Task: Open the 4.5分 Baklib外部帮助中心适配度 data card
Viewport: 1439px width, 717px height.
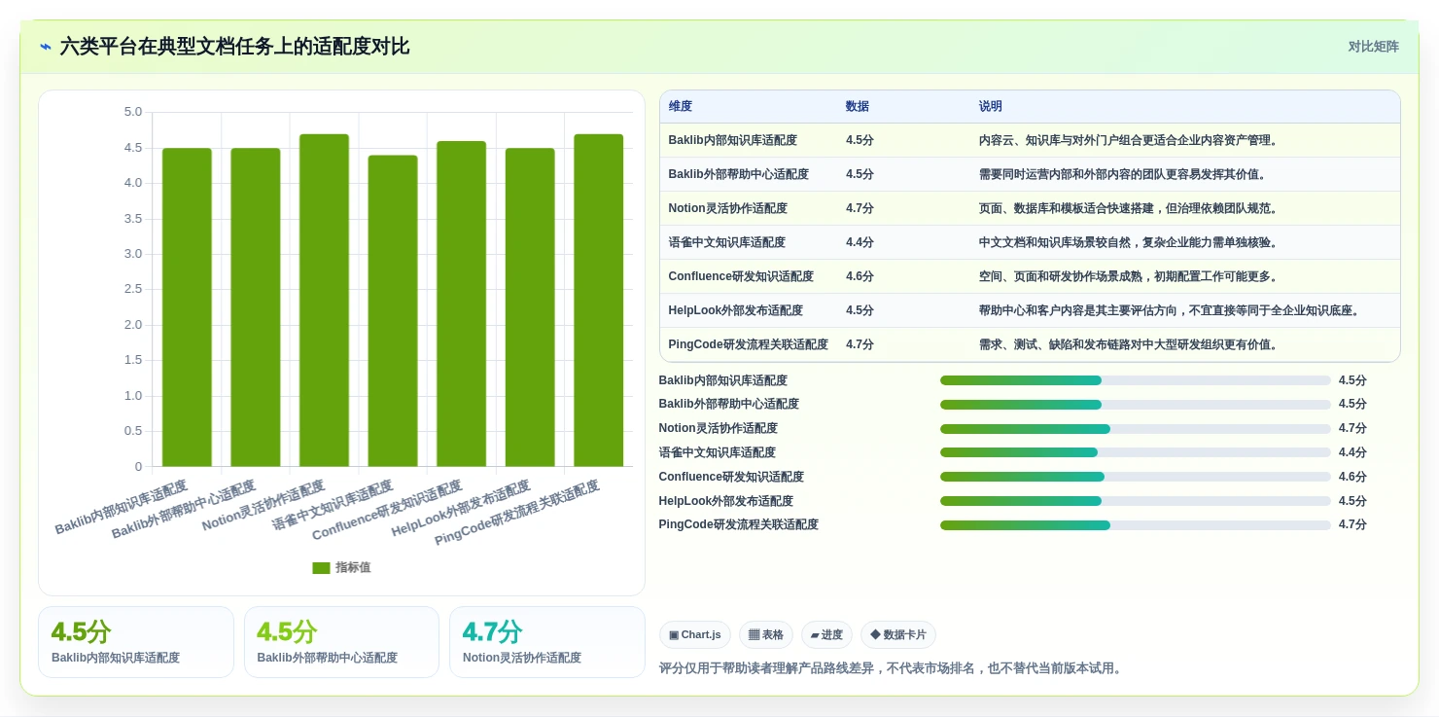Action: pos(341,642)
